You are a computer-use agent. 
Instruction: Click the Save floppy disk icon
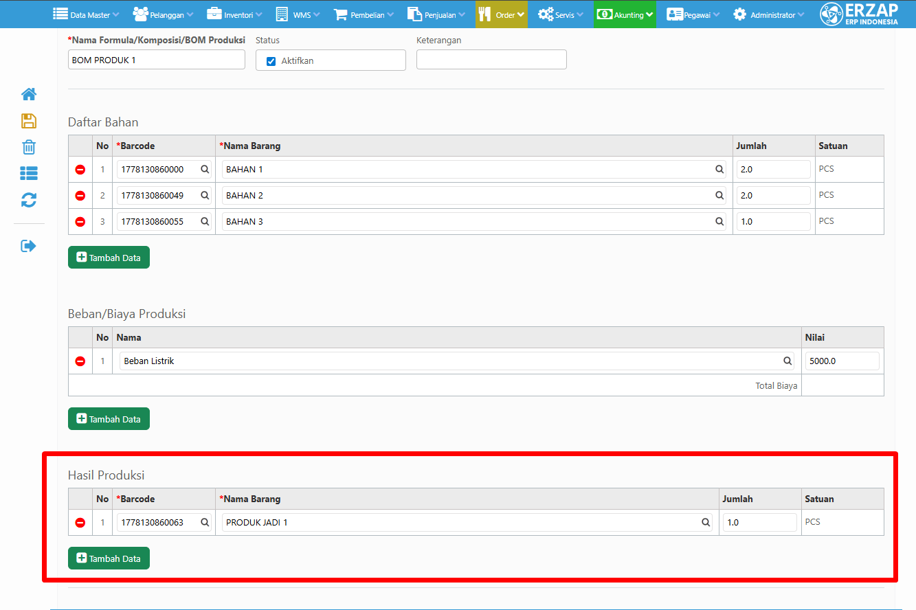[29, 121]
